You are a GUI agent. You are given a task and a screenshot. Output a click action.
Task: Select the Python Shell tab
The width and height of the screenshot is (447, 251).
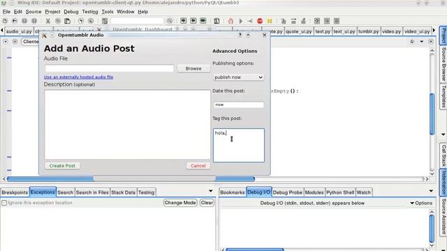click(340, 192)
